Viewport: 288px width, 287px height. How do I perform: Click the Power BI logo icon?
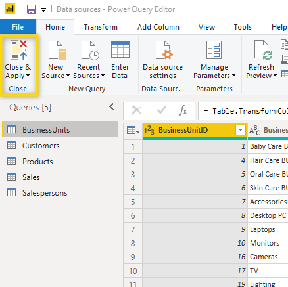[10, 9]
